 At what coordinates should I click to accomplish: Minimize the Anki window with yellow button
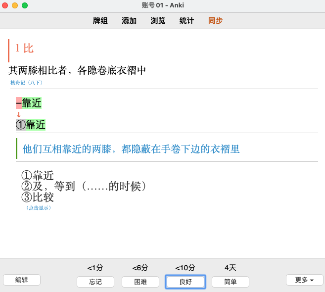[15, 5]
